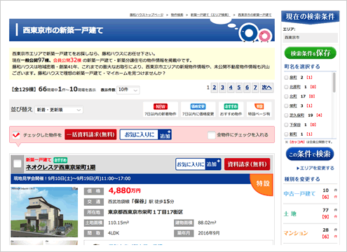Screen dimensions: 347x252
Task: Tick the 北原町 checkbox
Action: click(x=286, y=87)
